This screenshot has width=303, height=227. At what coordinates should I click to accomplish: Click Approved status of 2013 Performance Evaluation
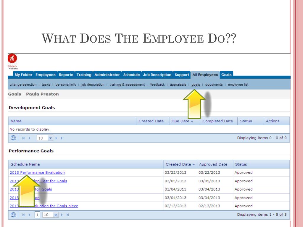(244, 173)
